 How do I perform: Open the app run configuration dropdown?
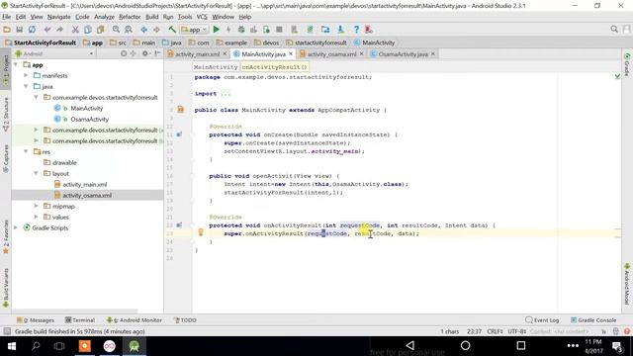[194, 30]
